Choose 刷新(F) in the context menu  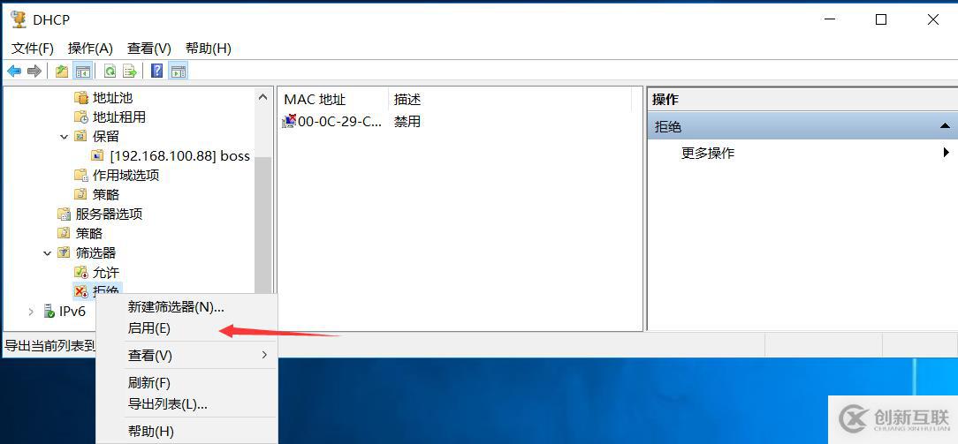pos(187,383)
